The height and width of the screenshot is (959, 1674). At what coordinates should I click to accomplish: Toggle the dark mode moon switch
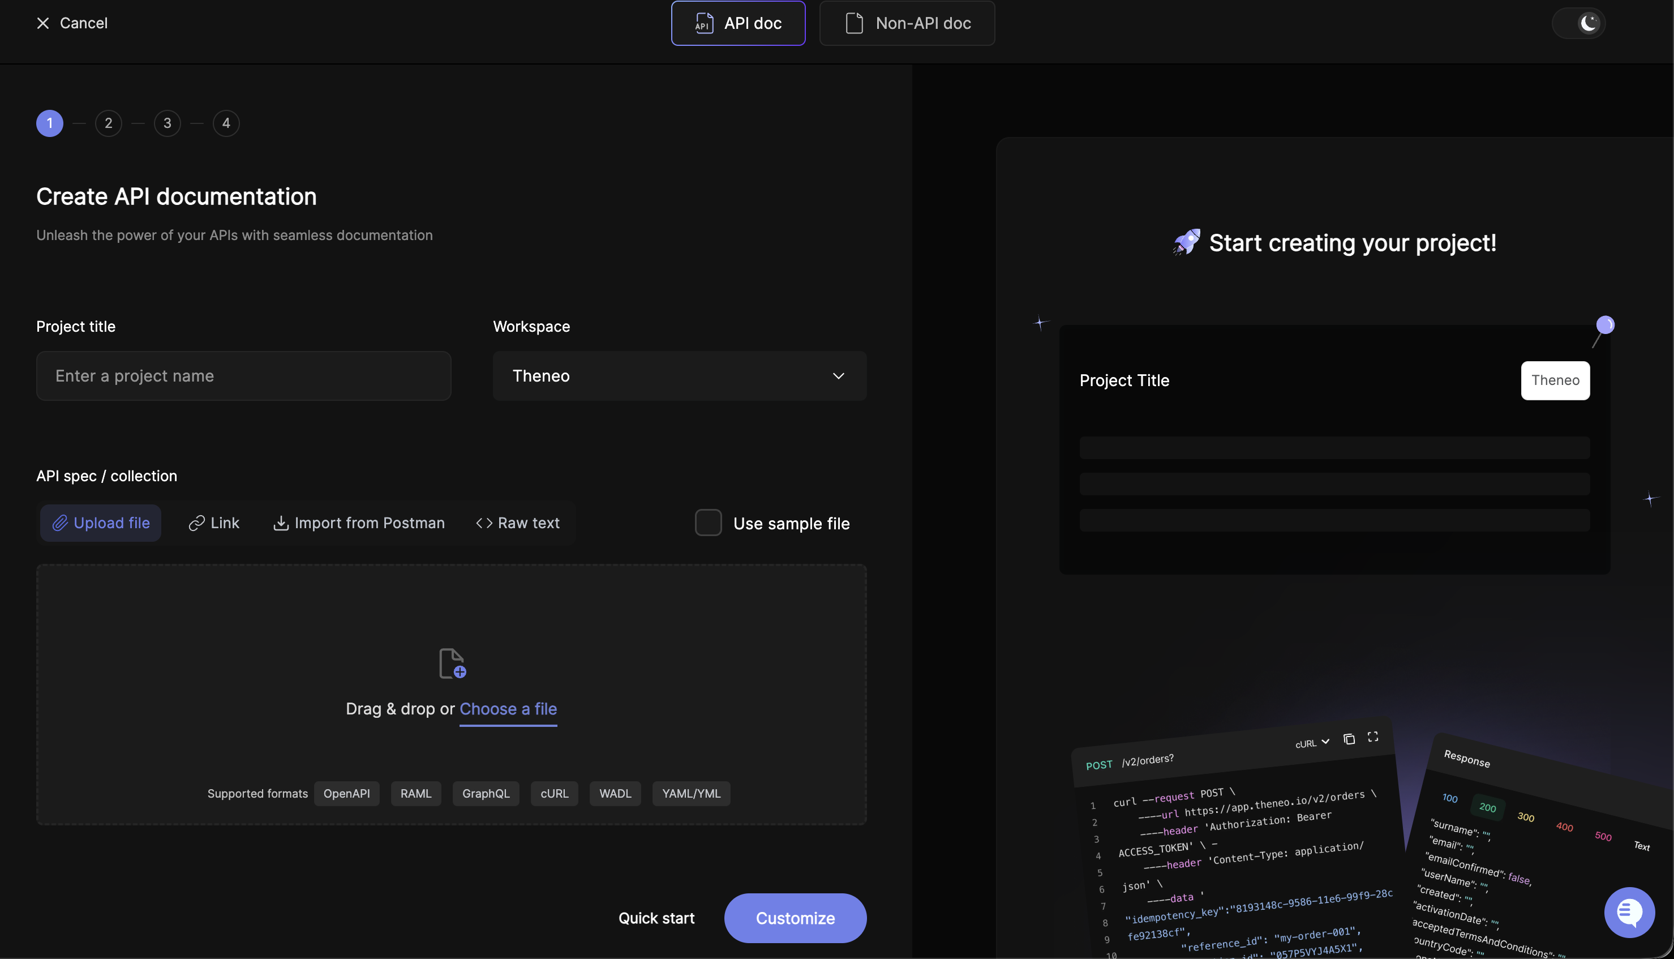pyautogui.click(x=1578, y=23)
